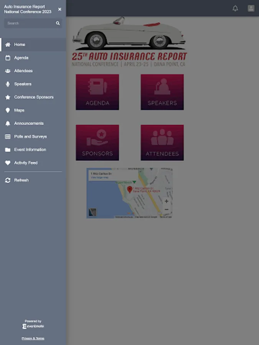Click the search magnifier icon

pyautogui.click(x=58, y=23)
